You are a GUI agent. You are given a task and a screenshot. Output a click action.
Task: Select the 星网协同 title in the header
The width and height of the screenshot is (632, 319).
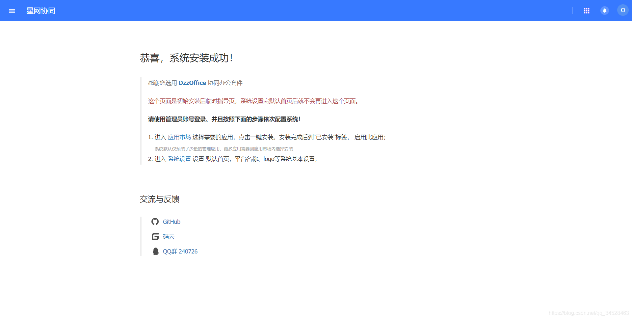(41, 11)
